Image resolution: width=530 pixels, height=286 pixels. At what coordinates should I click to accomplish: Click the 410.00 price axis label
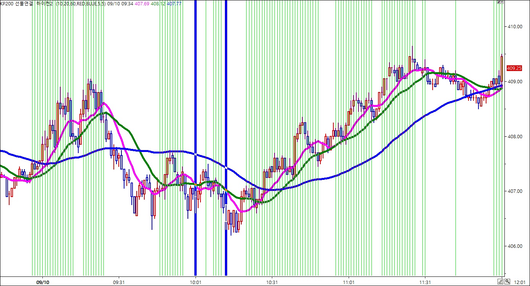(x=514, y=27)
